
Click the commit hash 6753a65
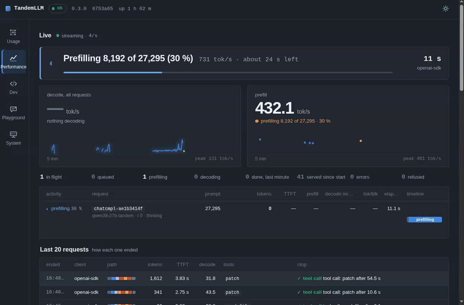click(103, 9)
